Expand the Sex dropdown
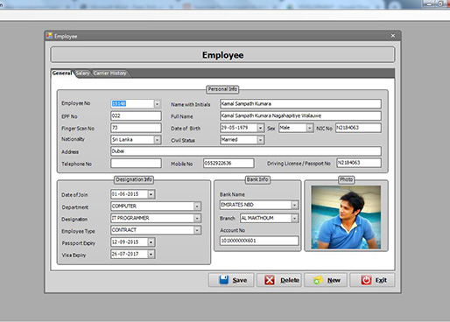450x322 pixels. [310, 128]
